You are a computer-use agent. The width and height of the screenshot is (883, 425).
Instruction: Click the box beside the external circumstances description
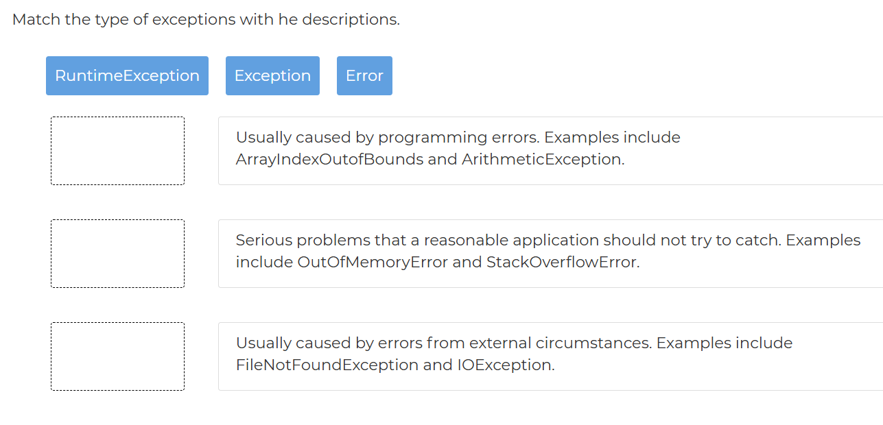coord(117,356)
